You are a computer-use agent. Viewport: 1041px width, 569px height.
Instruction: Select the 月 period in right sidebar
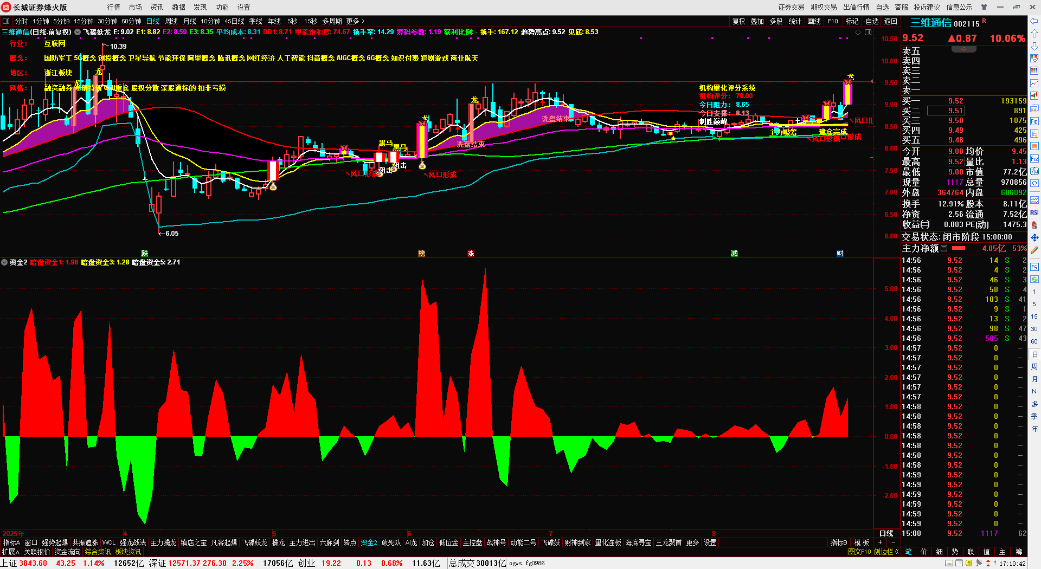pos(1034,379)
